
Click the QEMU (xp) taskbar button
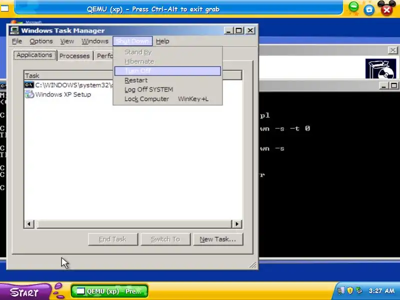109,291
